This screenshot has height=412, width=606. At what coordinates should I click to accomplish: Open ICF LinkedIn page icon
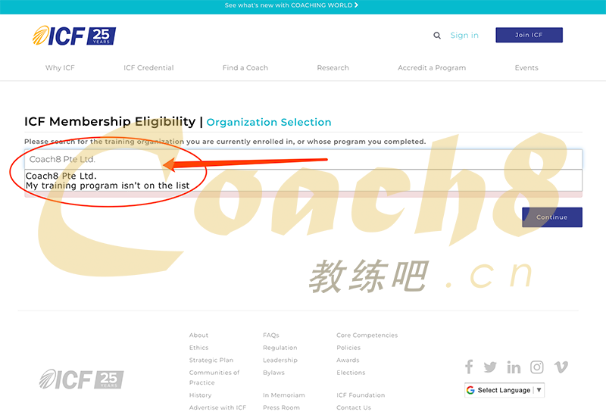point(514,367)
